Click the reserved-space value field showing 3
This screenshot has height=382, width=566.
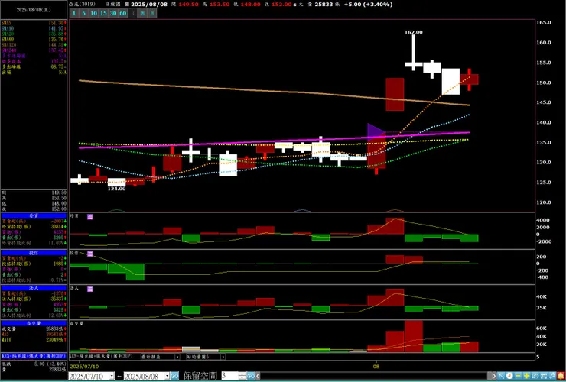(229, 376)
